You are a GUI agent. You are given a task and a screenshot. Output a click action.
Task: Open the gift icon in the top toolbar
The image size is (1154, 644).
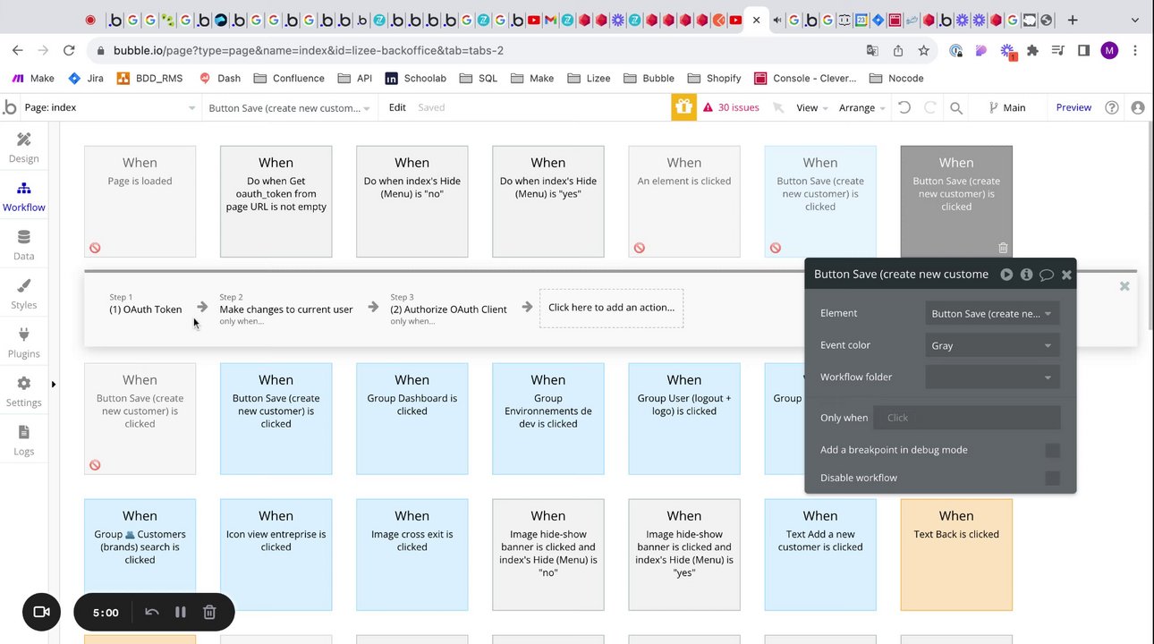pyautogui.click(x=683, y=107)
